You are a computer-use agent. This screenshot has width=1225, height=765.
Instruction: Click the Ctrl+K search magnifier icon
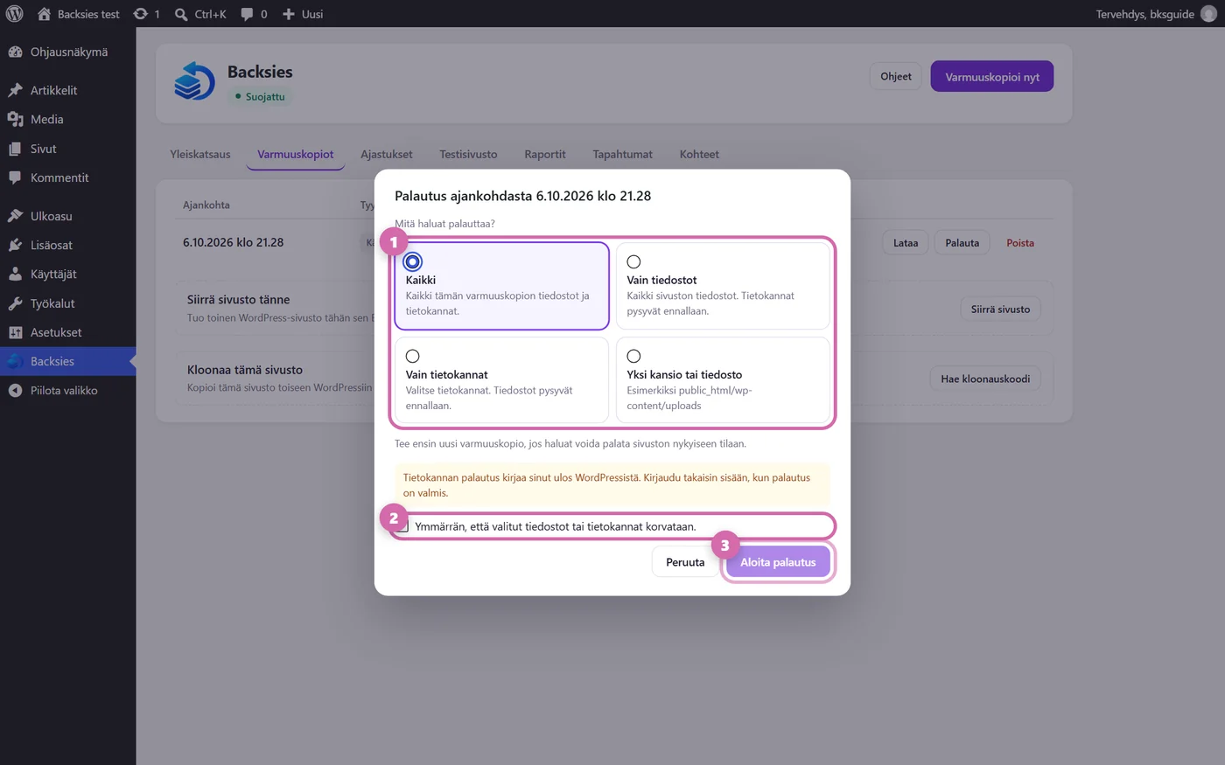tap(181, 14)
